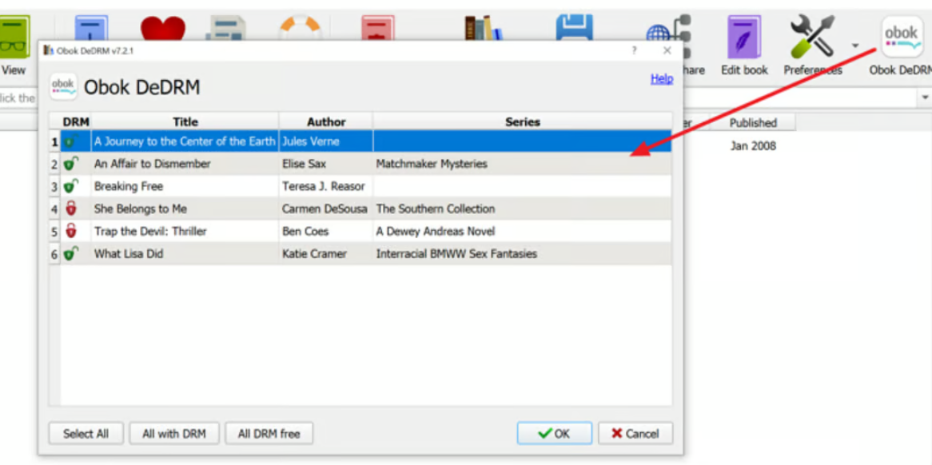Click the question mark button in dialog title bar
932x465 pixels.
tap(634, 50)
